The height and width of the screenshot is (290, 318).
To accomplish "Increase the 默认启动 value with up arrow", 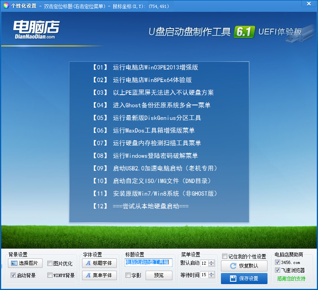I will tap(211, 262).
